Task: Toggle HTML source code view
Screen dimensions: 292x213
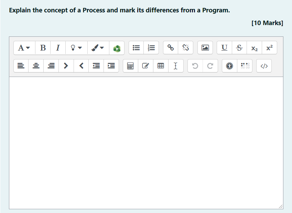Action: click(264, 66)
